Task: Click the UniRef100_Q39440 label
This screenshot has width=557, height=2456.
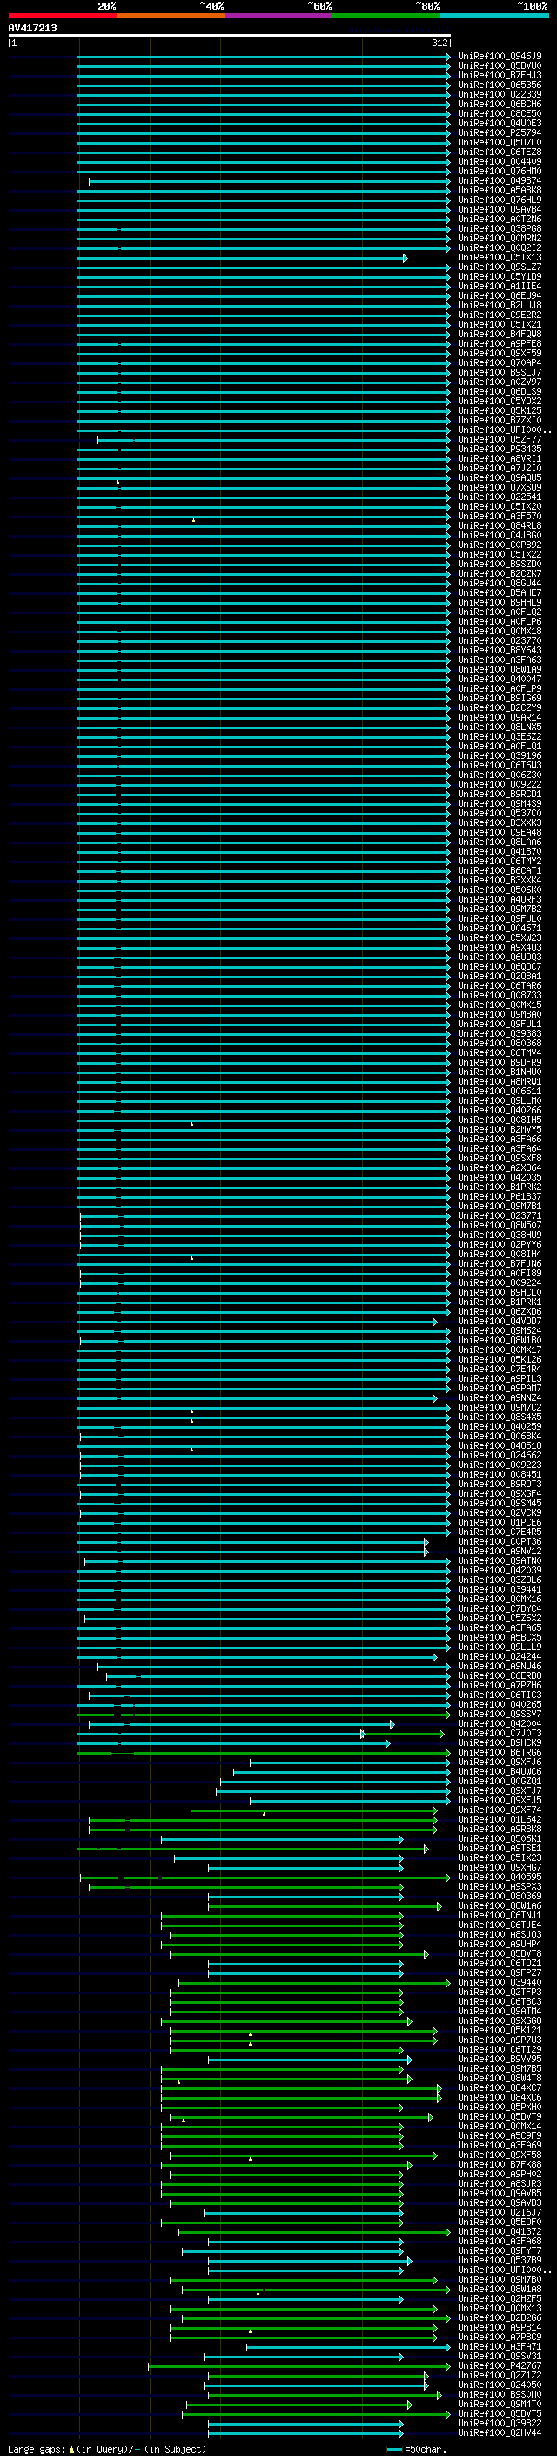Action: pos(499,1981)
